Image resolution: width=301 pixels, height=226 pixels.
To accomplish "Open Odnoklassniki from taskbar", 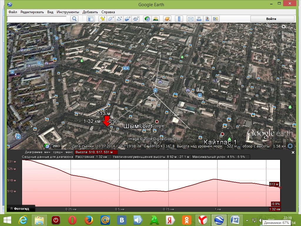I will point(187,220).
